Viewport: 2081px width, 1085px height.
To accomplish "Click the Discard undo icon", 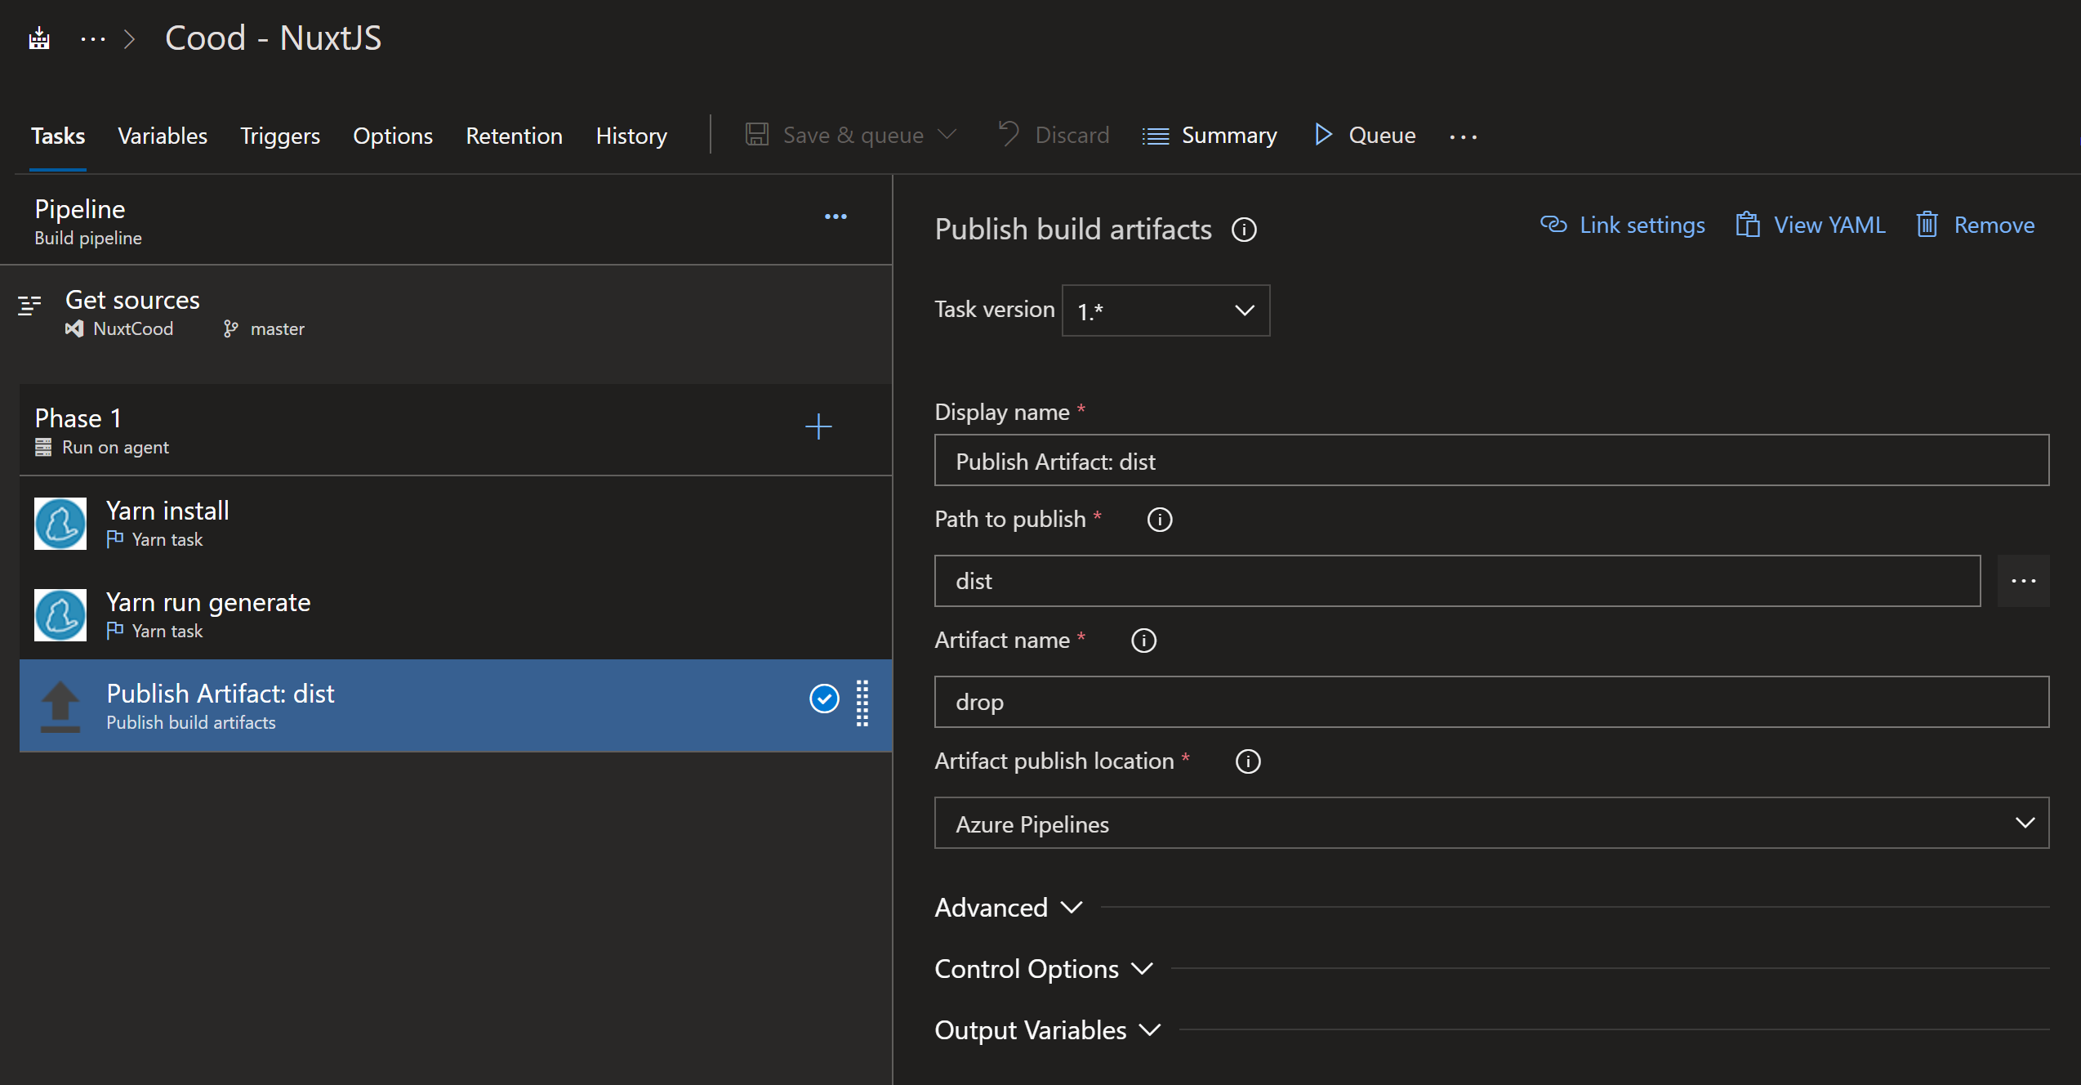I will 1009,134.
